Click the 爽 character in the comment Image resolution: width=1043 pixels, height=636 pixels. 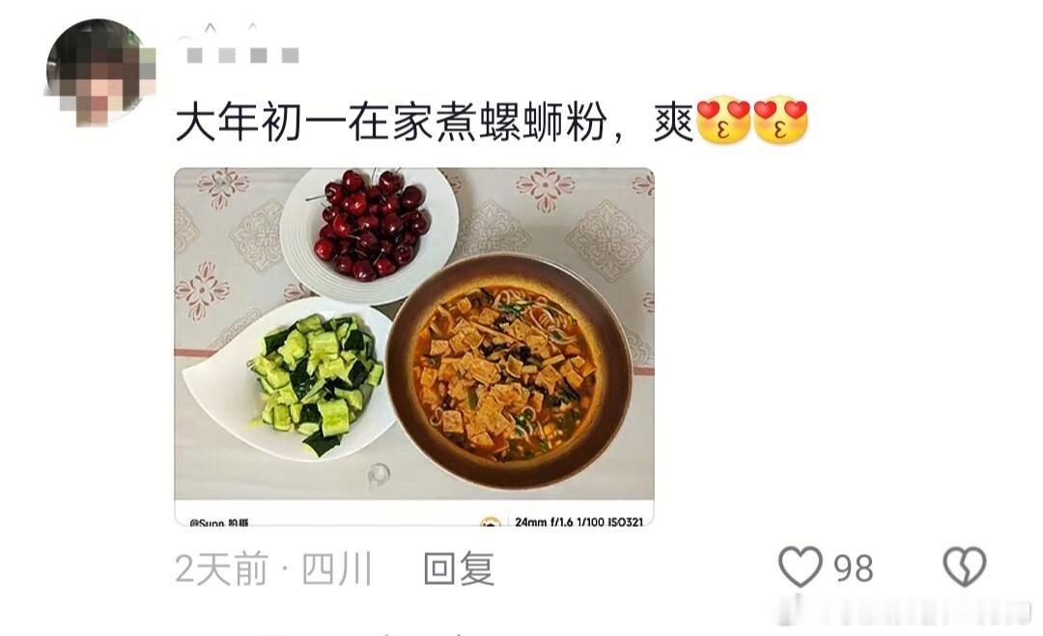click(674, 123)
